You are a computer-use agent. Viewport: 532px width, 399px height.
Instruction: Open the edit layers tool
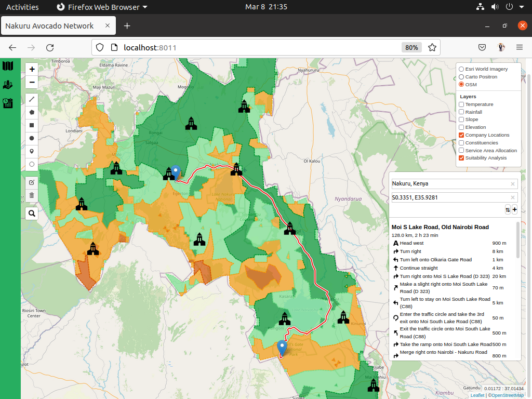(x=32, y=182)
